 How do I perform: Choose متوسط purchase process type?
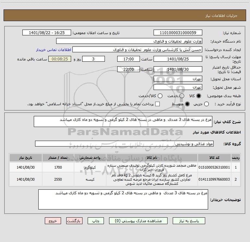(187, 104)
